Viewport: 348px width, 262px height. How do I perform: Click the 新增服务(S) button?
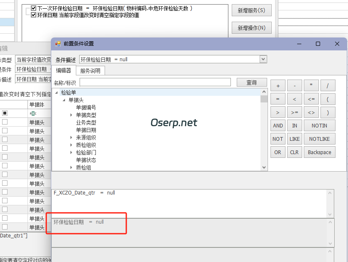(x=251, y=10)
